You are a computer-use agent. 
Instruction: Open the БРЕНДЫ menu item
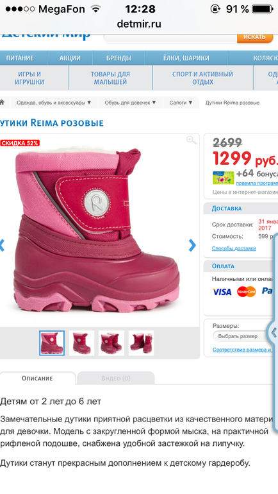pos(119,58)
